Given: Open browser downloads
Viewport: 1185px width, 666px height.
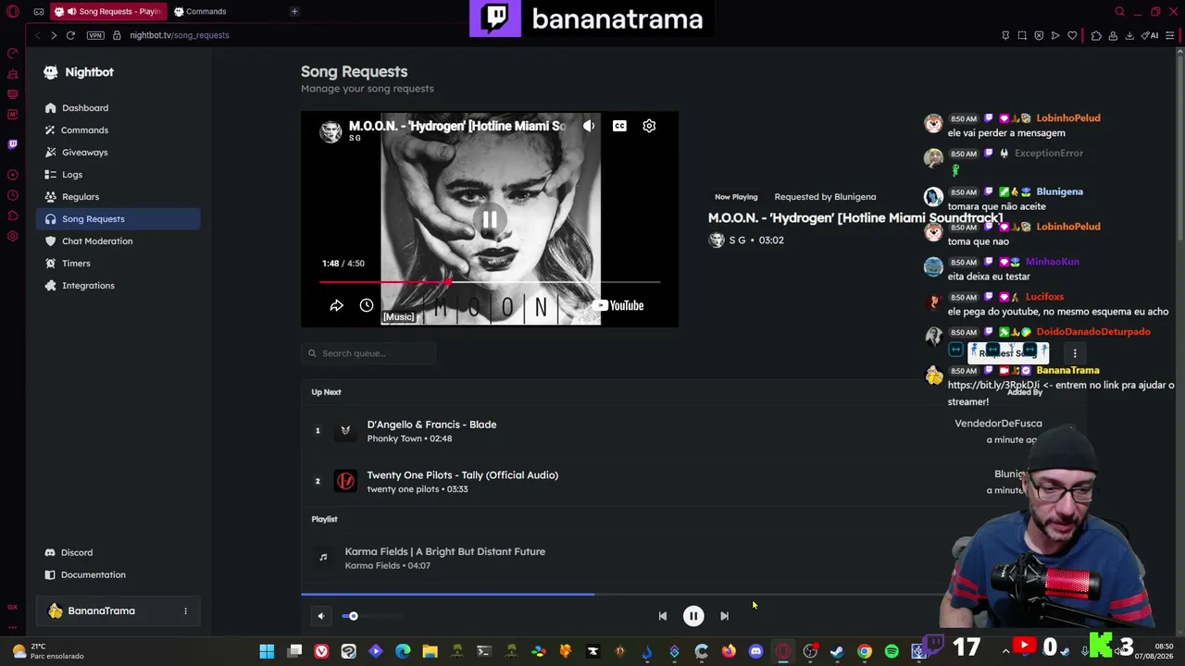Looking at the screenshot, I should [x=1129, y=35].
